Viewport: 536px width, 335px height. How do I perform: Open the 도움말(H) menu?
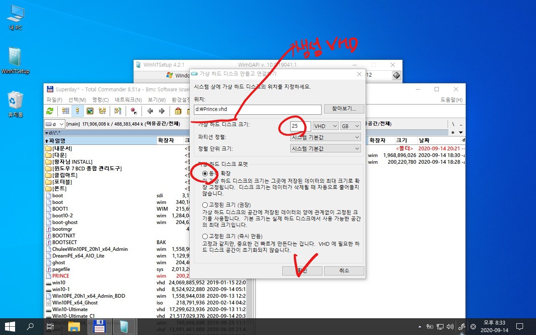pos(452,100)
